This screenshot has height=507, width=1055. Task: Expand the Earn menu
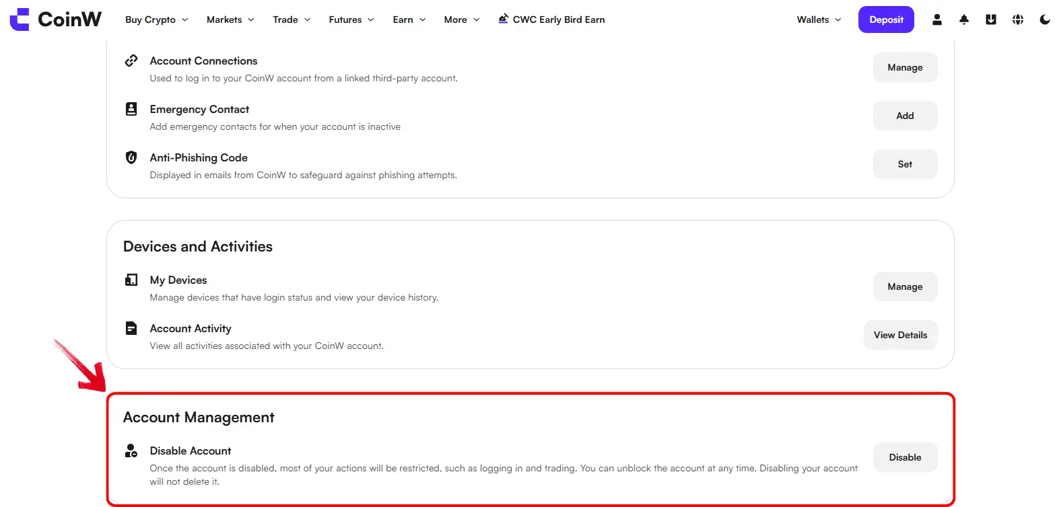[x=409, y=19]
